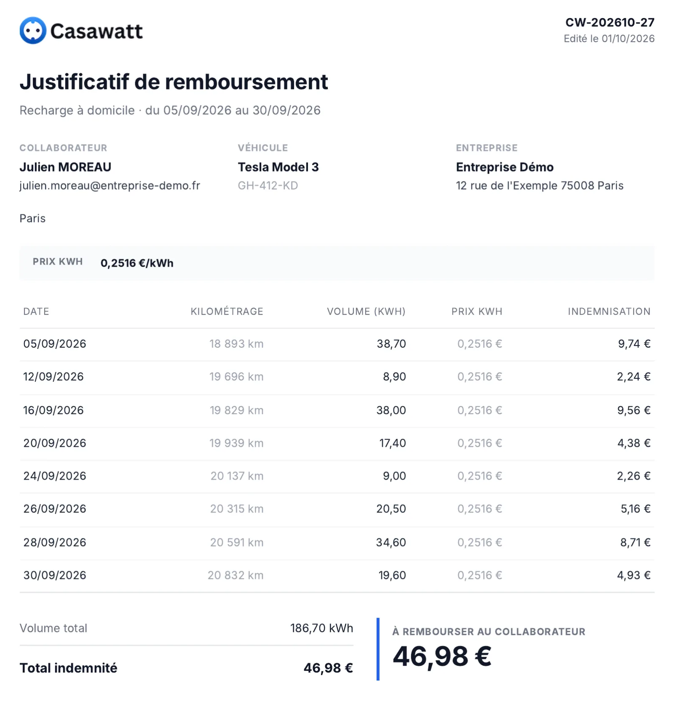The height and width of the screenshot is (710, 674).
Task: Click the date 16/09/2026
Action: coord(53,410)
